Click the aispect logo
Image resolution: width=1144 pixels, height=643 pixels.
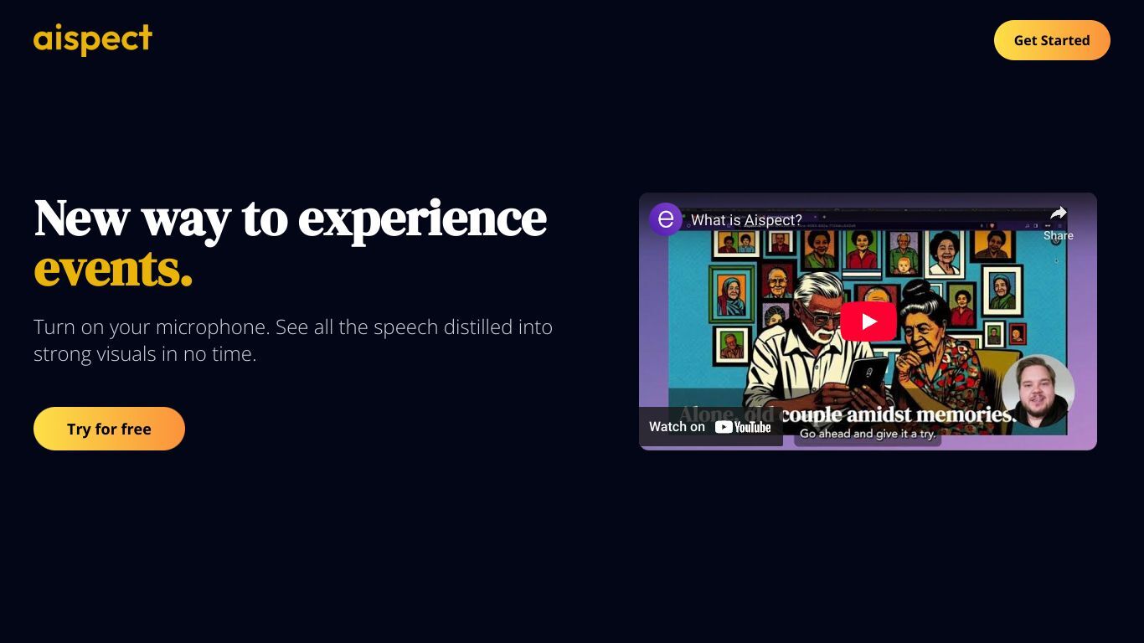[93, 39]
